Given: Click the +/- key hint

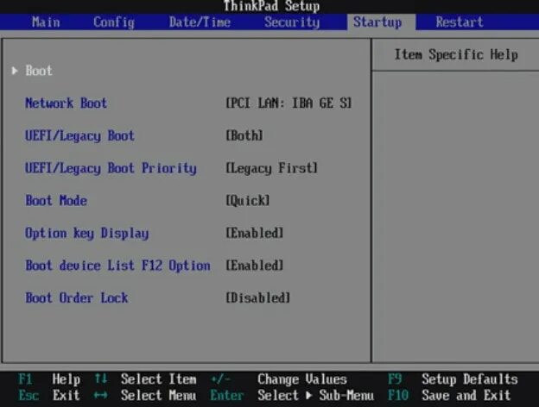Looking at the screenshot, I should tap(220, 379).
